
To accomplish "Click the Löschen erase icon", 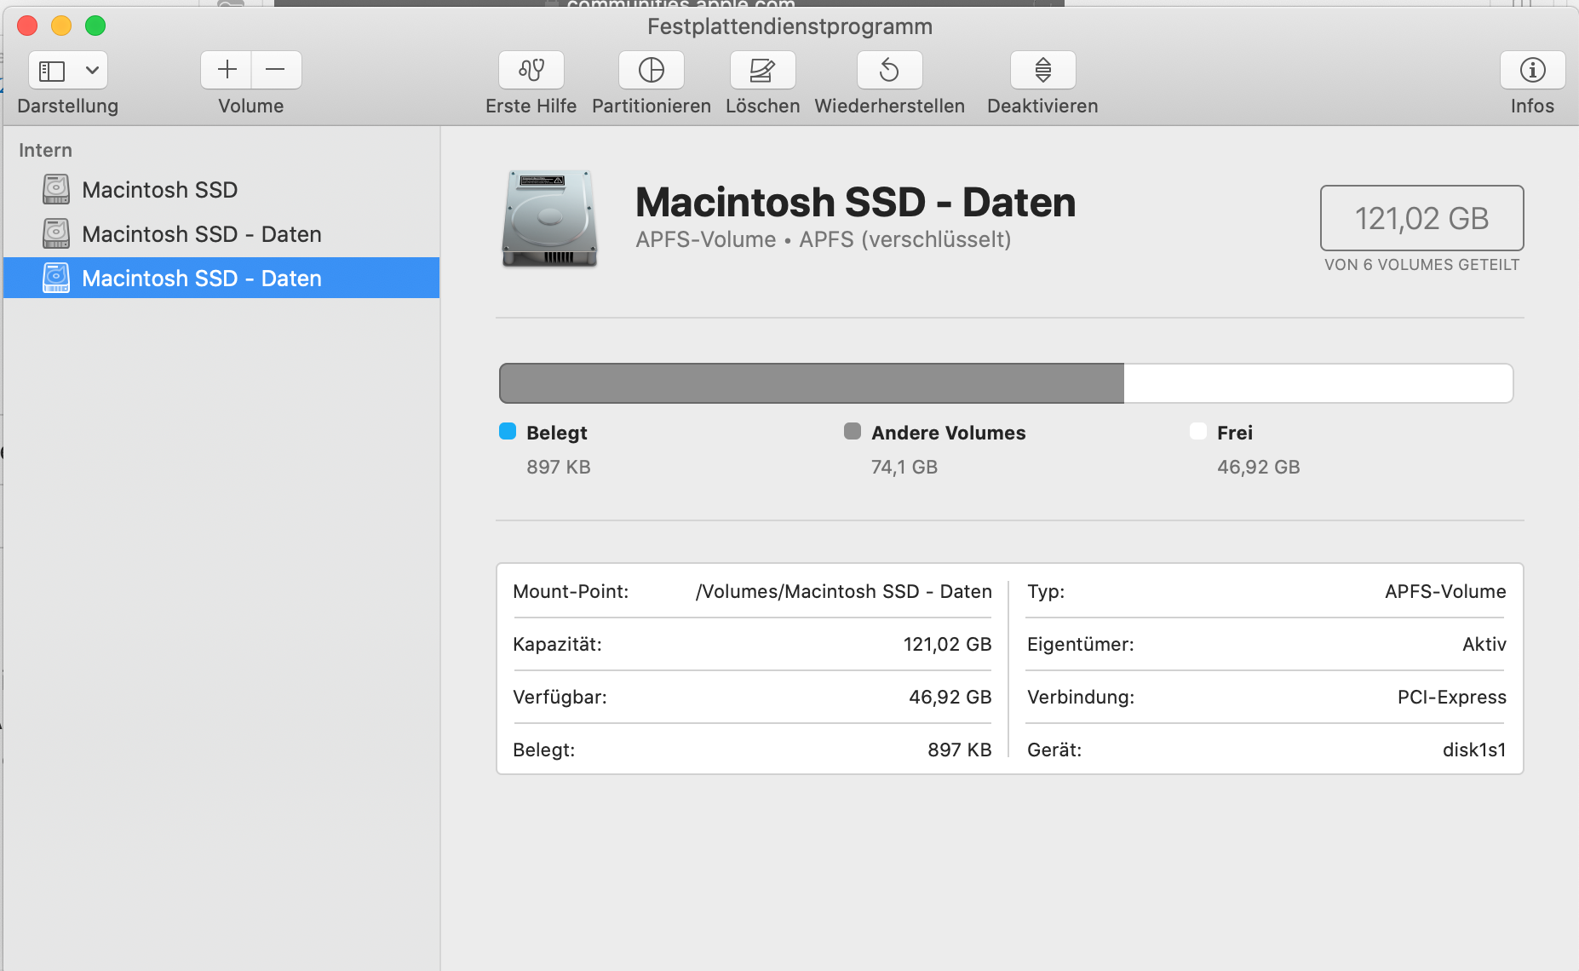I will pyautogui.click(x=762, y=70).
